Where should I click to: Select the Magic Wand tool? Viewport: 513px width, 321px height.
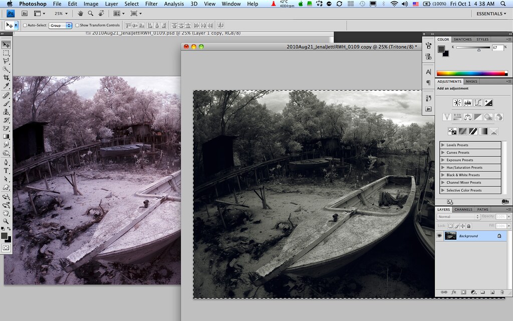[6, 69]
